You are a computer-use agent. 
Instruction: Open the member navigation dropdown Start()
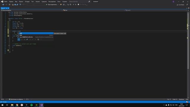[156, 10]
